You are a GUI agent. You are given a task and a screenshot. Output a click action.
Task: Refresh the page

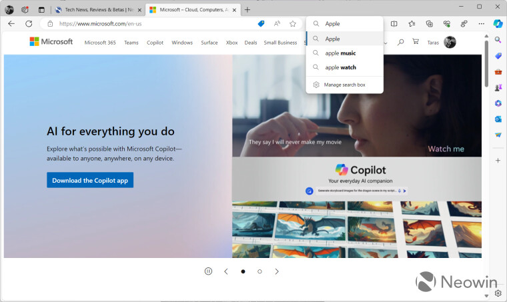click(29, 23)
